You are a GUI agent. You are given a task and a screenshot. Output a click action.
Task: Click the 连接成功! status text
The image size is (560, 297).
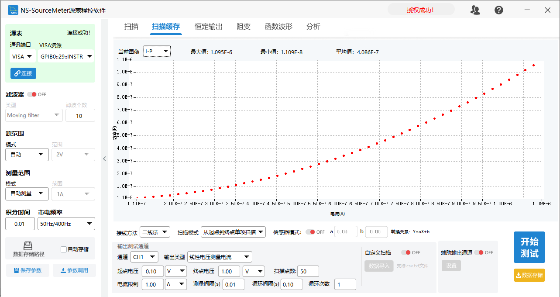click(x=79, y=33)
